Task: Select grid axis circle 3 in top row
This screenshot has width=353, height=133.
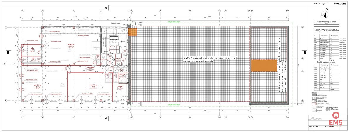Action: (74, 11)
